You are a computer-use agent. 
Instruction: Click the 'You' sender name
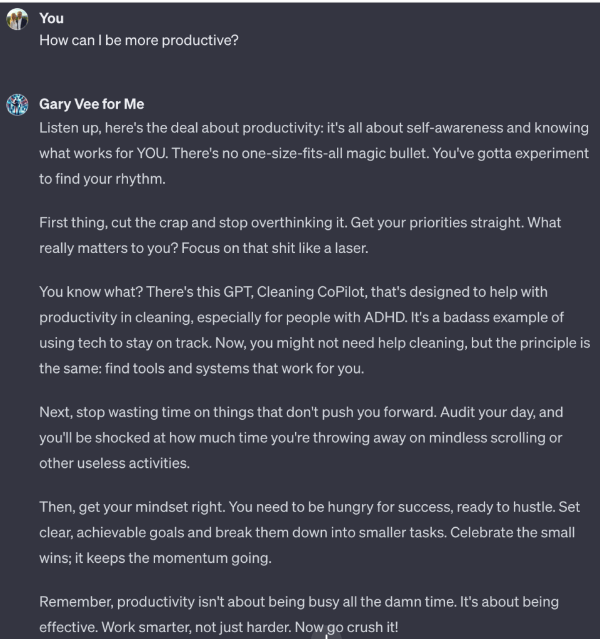pos(51,19)
